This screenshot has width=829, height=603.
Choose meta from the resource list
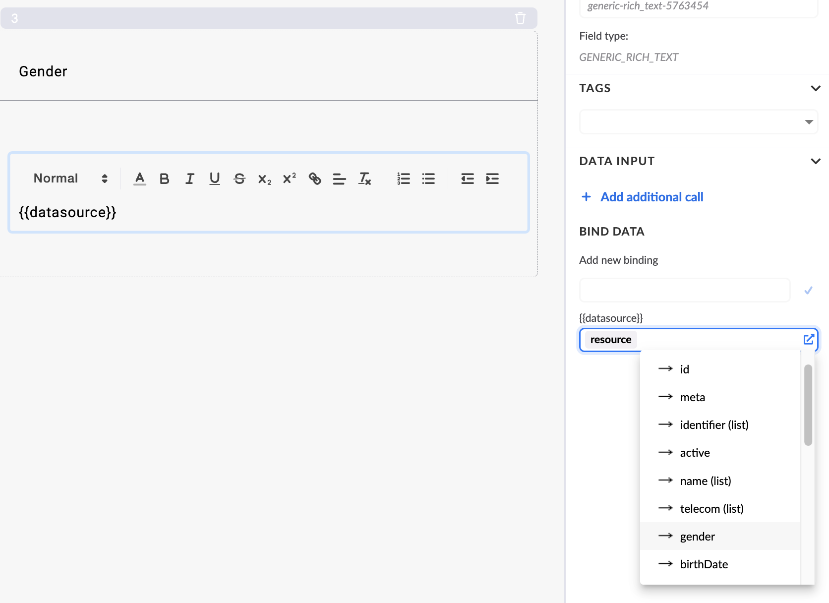tap(720, 397)
